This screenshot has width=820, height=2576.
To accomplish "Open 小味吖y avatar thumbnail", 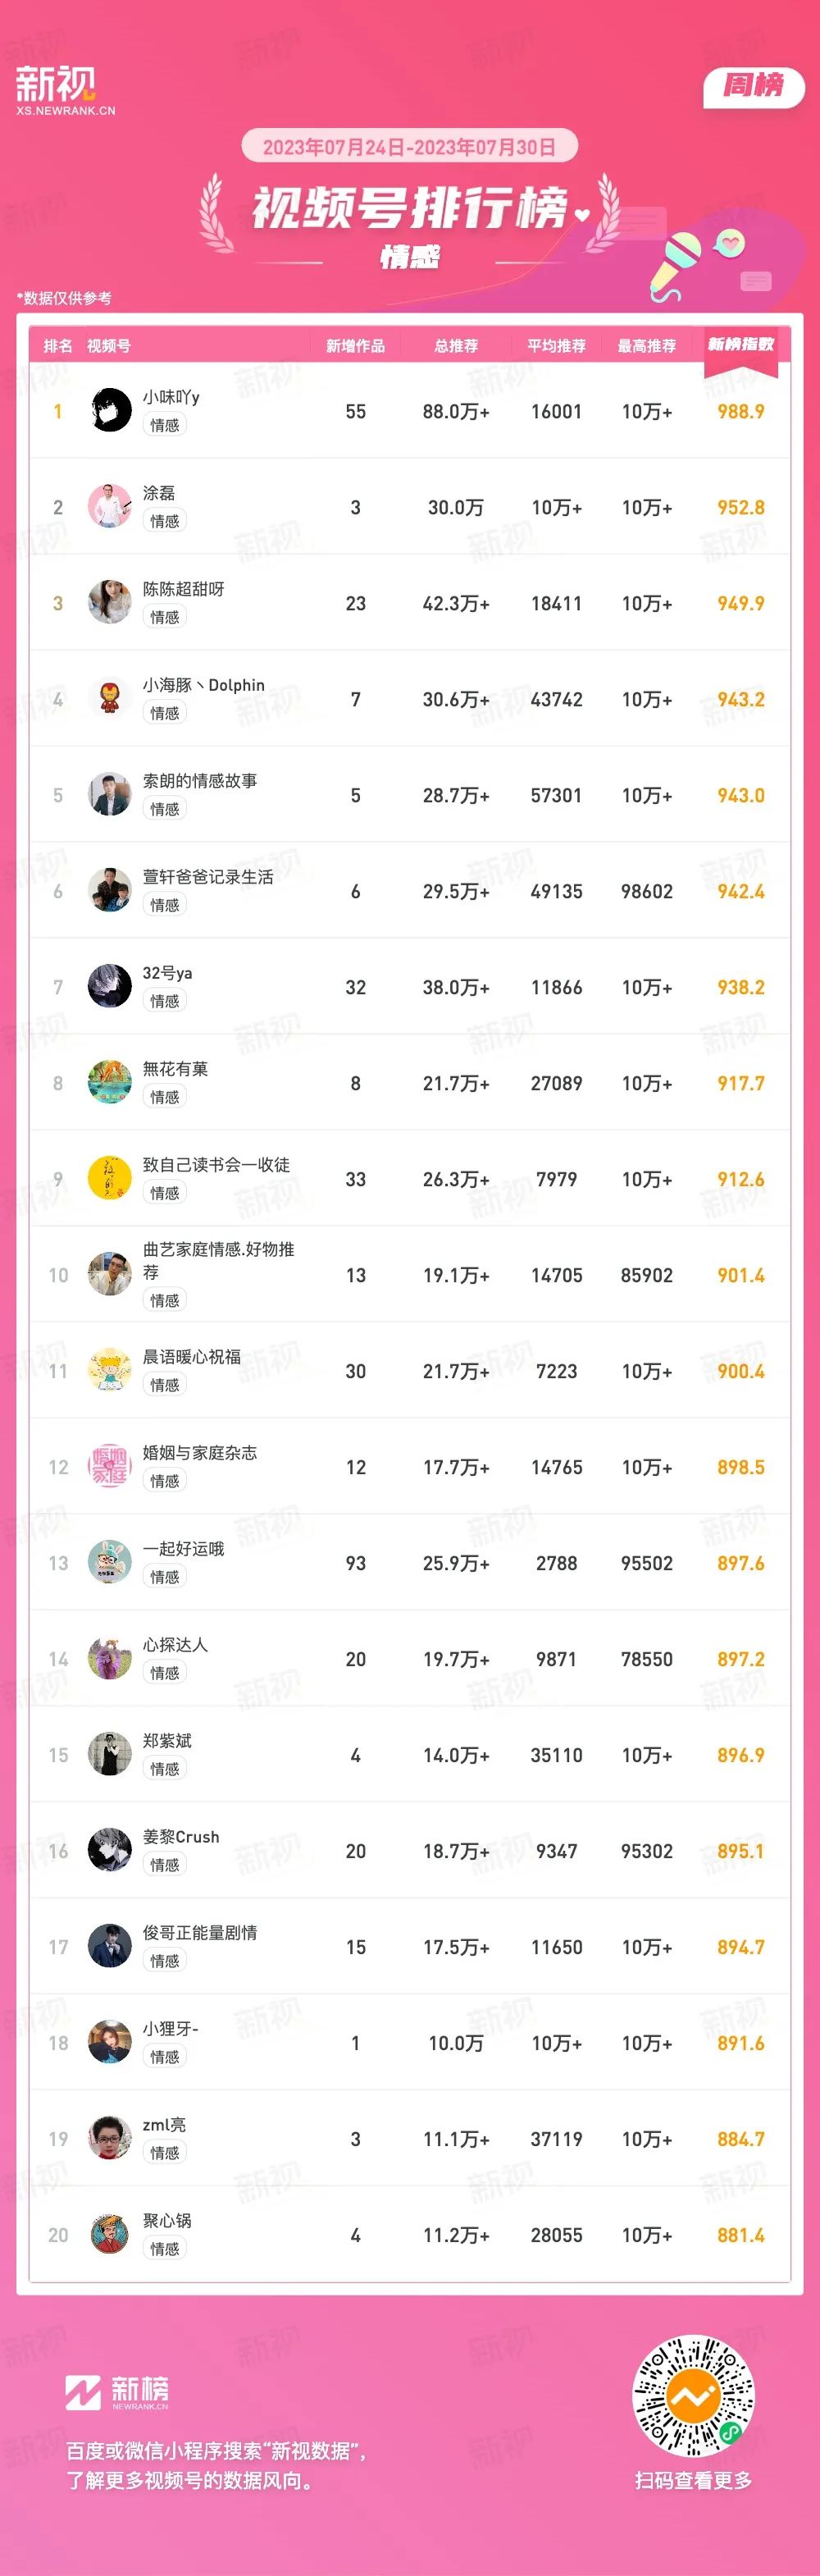I will (110, 410).
